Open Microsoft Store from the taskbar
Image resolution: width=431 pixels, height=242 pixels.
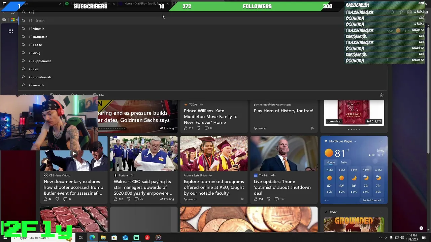pyautogui.click(x=114, y=238)
